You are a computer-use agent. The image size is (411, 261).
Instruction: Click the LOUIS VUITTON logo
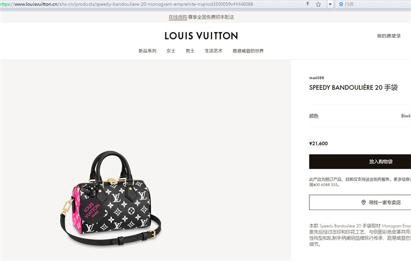tap(201, 36)
